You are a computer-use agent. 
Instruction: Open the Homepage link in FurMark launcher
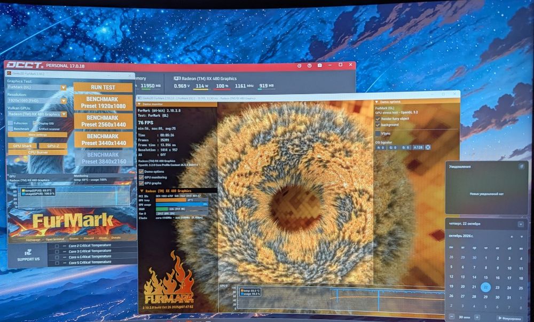point(33,239)
